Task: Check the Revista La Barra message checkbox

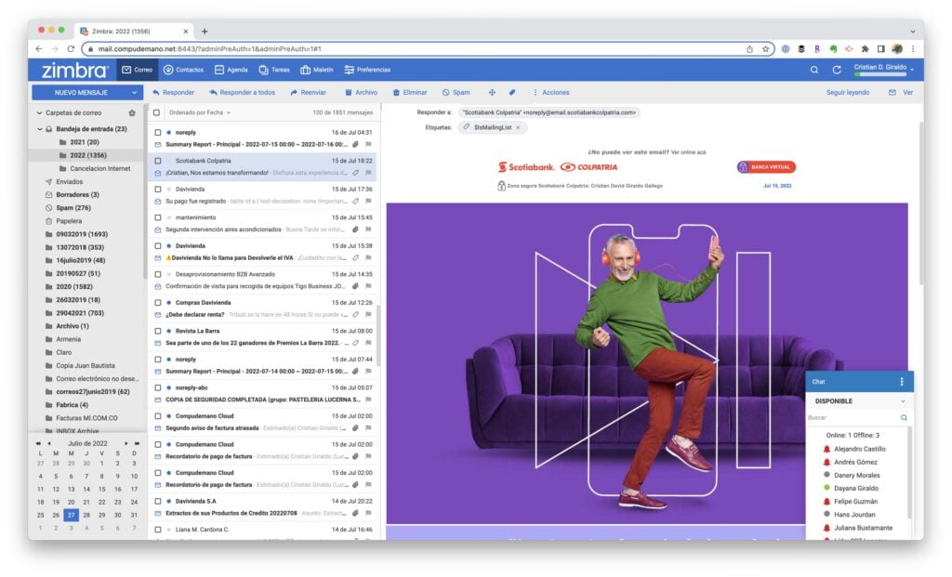Action: [158, 331]
